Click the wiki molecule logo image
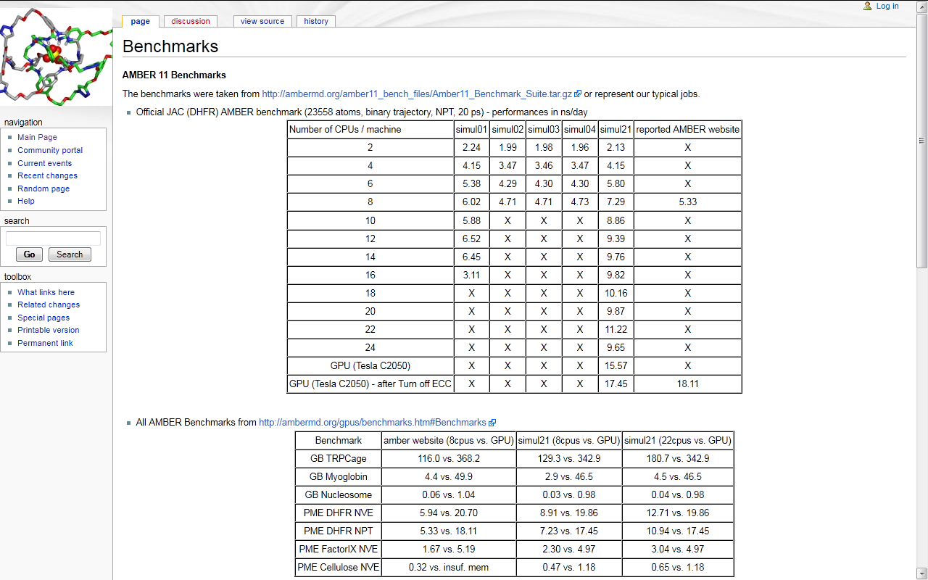 [x=56, y=57]
